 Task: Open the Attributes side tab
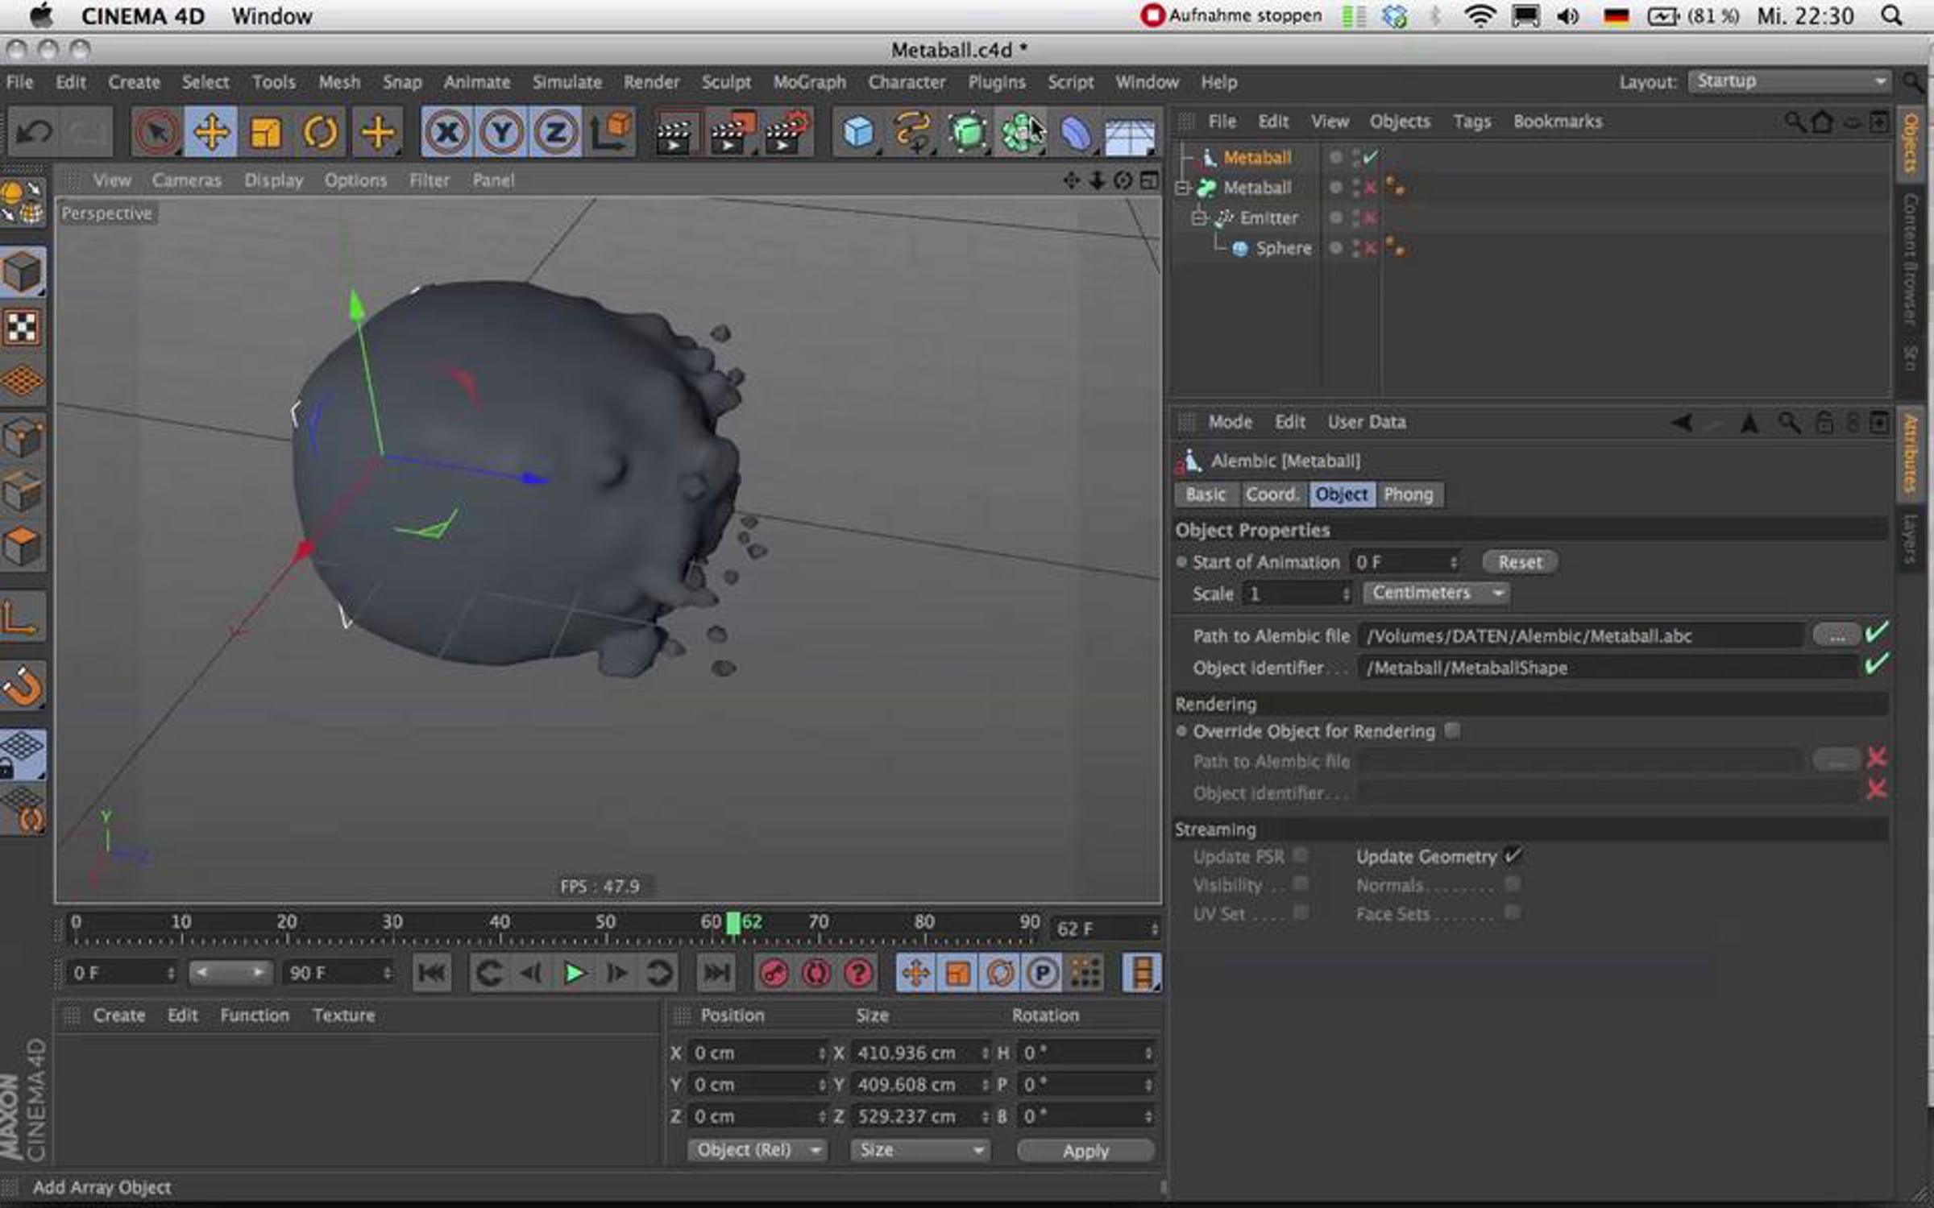(x=1910, y=453)
